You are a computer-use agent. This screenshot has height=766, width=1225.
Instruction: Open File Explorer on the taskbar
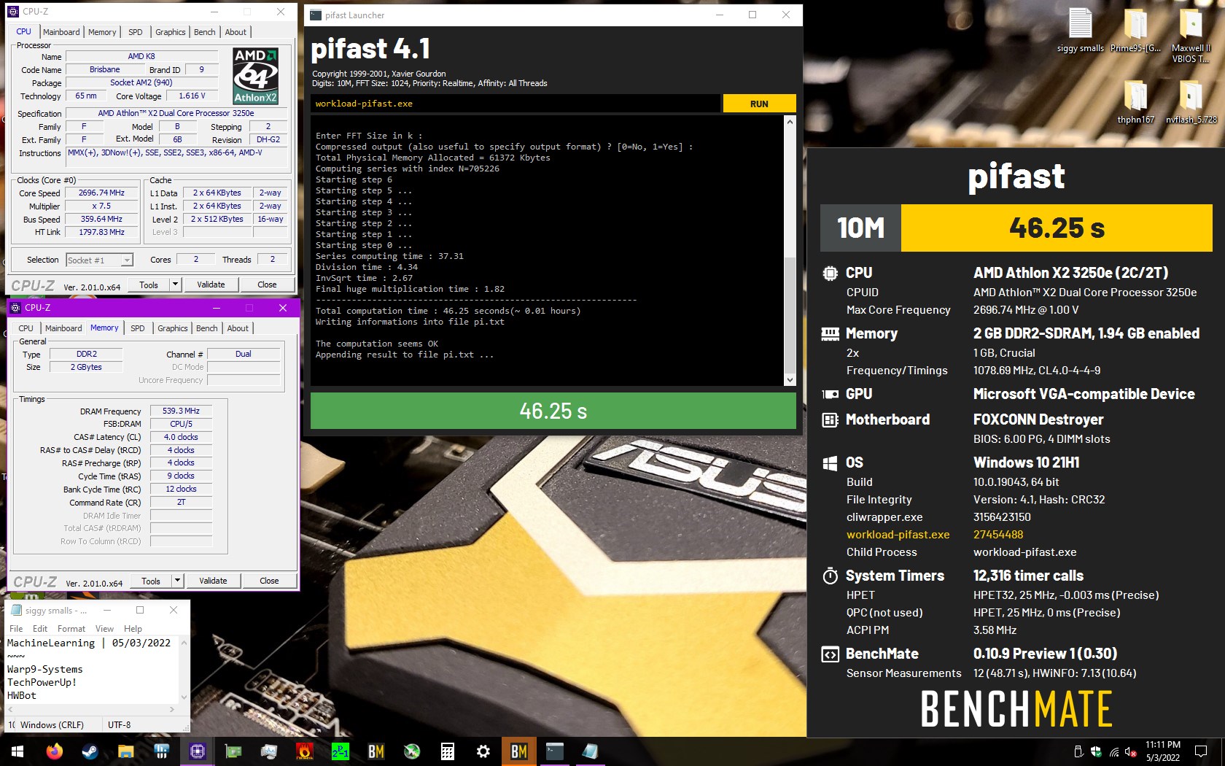pyautogui.click(x=126, y=751)
